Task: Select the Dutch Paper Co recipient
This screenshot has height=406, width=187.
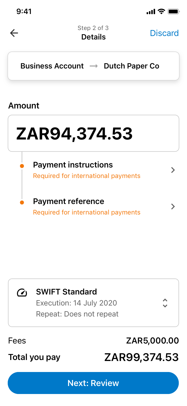Action: pos(131,66)
